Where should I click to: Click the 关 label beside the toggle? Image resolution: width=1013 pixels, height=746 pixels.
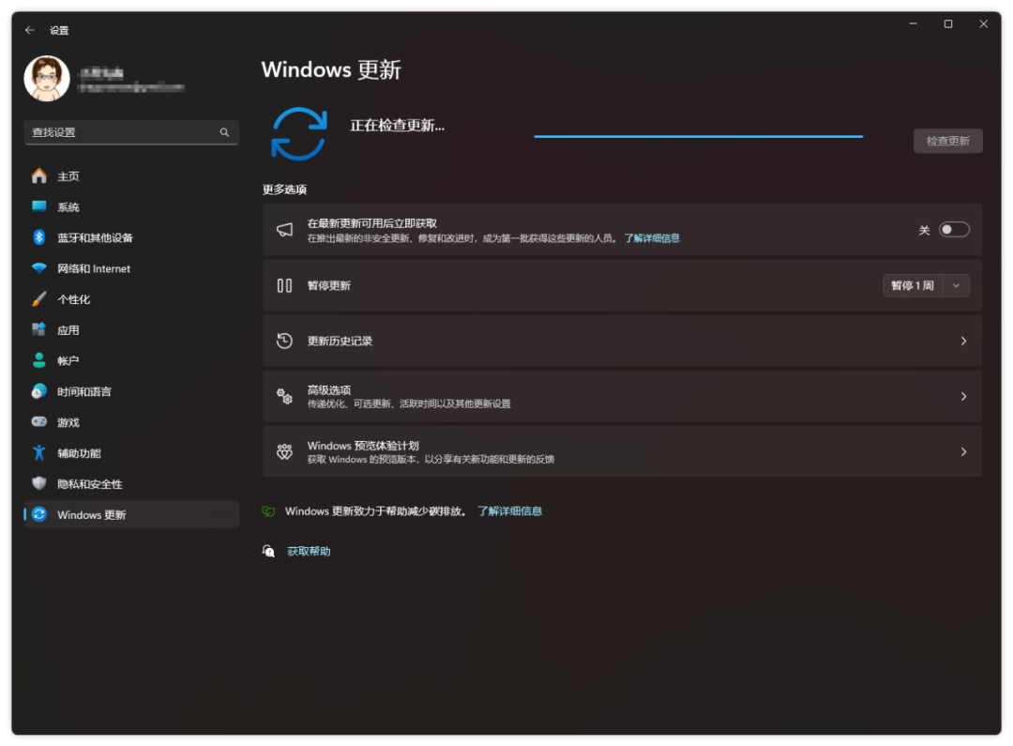click(x=925, y=230)
